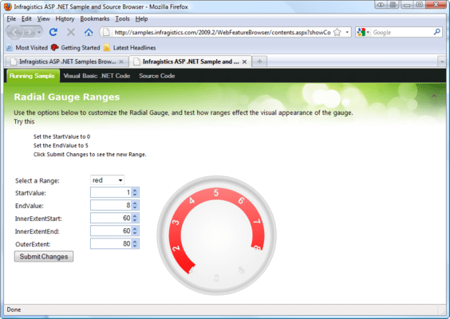This screenshot has height=319, width=450.
Task: Reload the page with the Refresh icon
Action: point(53,32)
